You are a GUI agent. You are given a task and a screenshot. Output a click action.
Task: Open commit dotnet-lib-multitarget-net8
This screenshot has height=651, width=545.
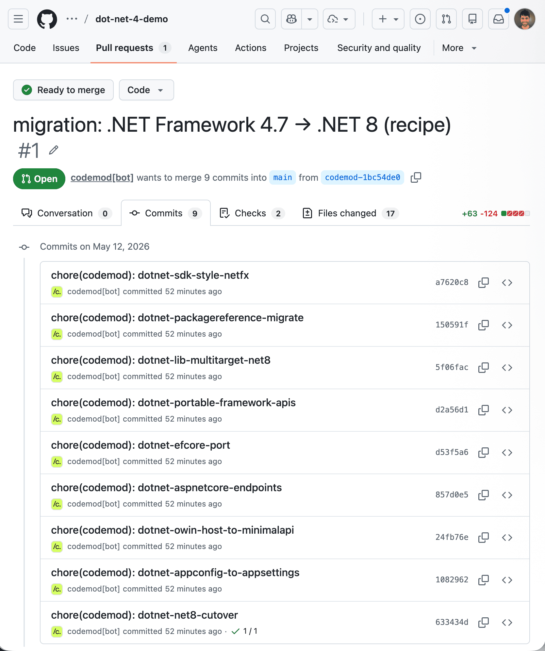[161, 360]
